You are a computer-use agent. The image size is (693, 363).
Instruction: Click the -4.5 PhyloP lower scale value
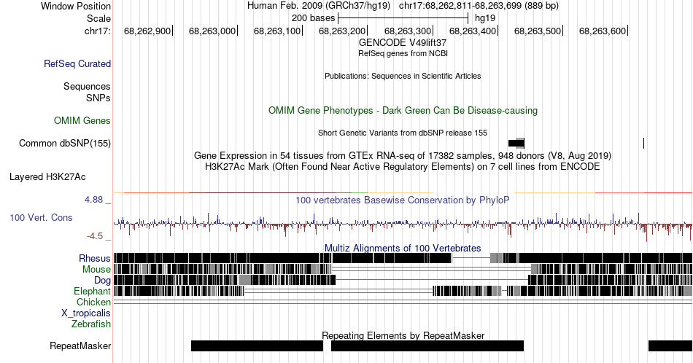(x=95, y=236)
